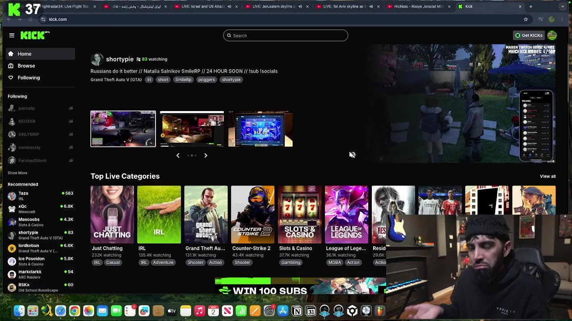
Task: Open KEOXER in following list
Action: pos(41,121)
